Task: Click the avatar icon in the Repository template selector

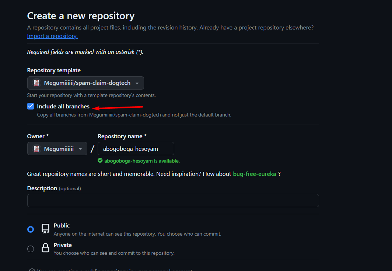Action: pos(36,83)
